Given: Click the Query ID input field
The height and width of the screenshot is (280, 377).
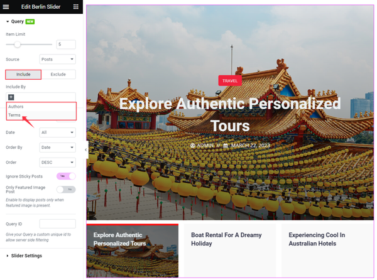Looking at the screenshot, I should pos(57,223).
